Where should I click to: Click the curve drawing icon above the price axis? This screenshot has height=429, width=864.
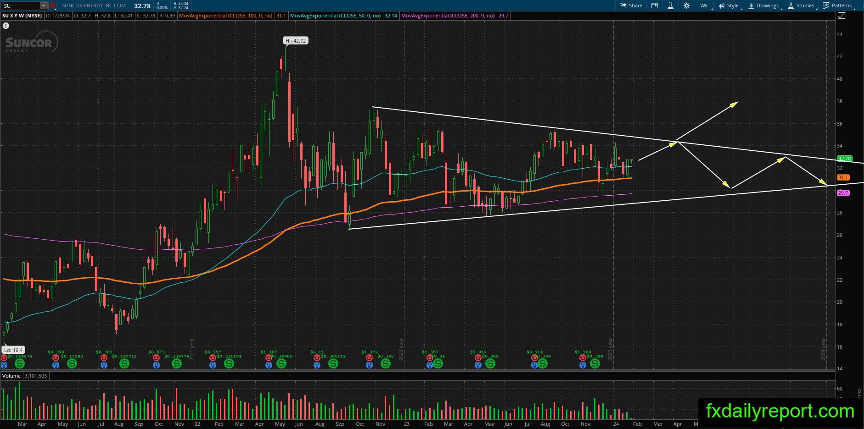[x=842, y=16]
